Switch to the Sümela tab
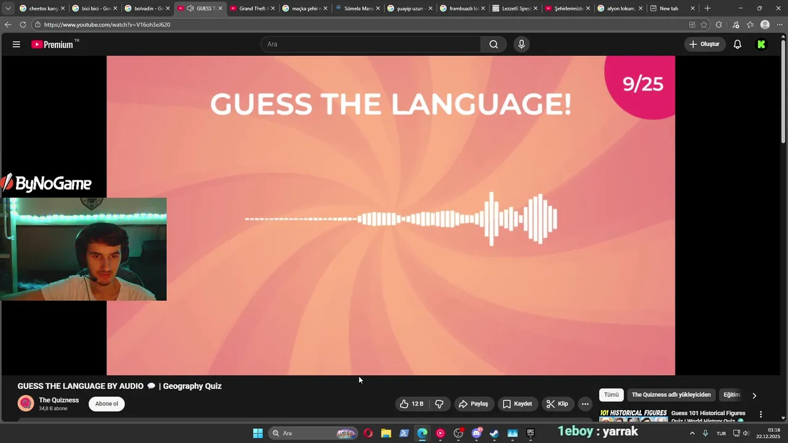788x443 pixels. pyautogui.click(x=356, y=9)
